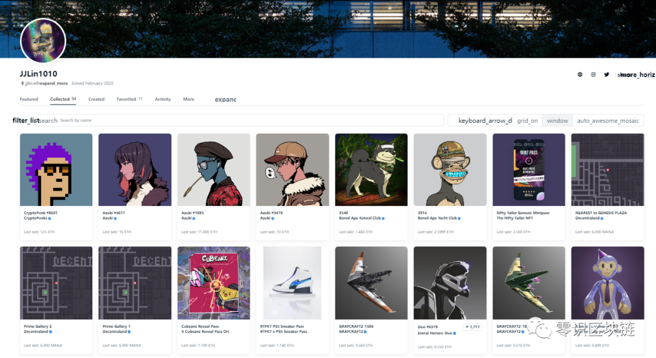Click the Bored Ape Yacht Club link
The width and height of the screenshot is (656, 358).
pyautogui.click(x=437, y=218)
